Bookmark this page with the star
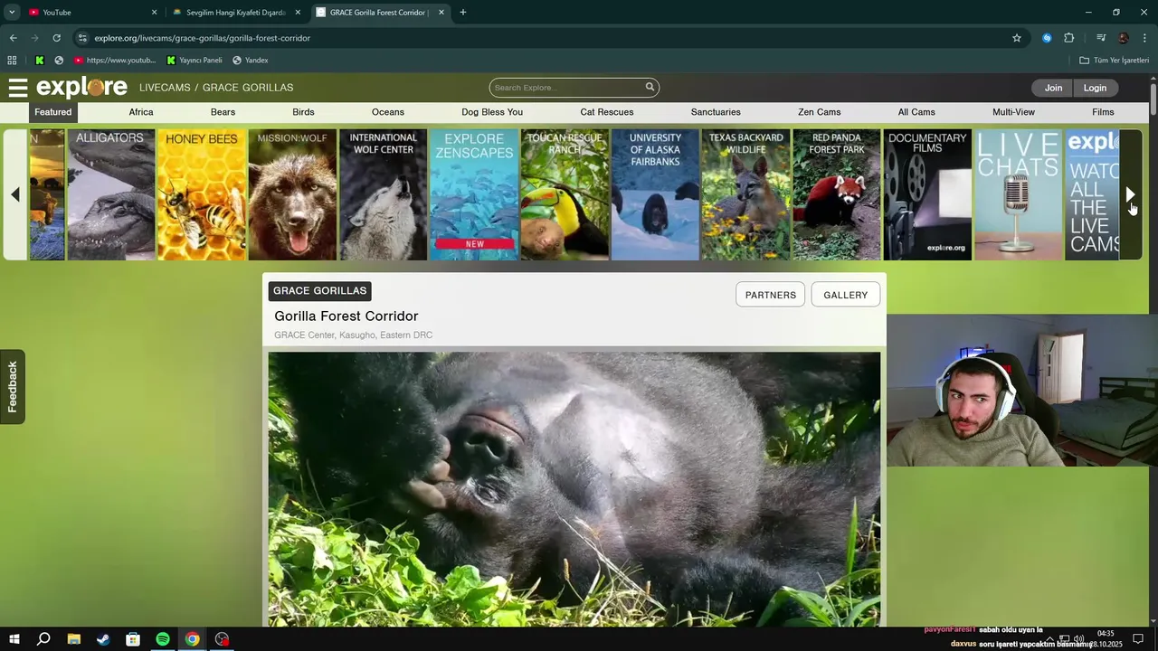Viewport: 1158px width, 651px height. (x=1017, y=38)
